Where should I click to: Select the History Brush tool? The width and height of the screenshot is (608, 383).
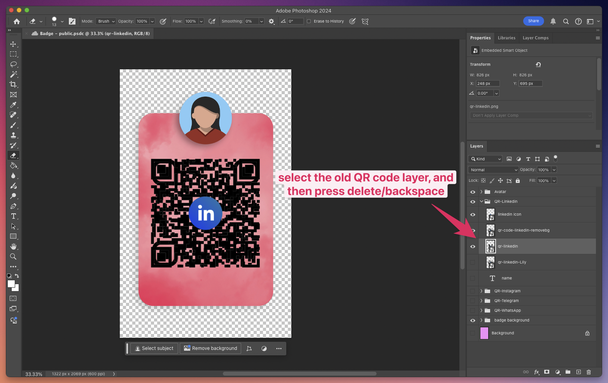pyautogui.click(x=13, y=146)
